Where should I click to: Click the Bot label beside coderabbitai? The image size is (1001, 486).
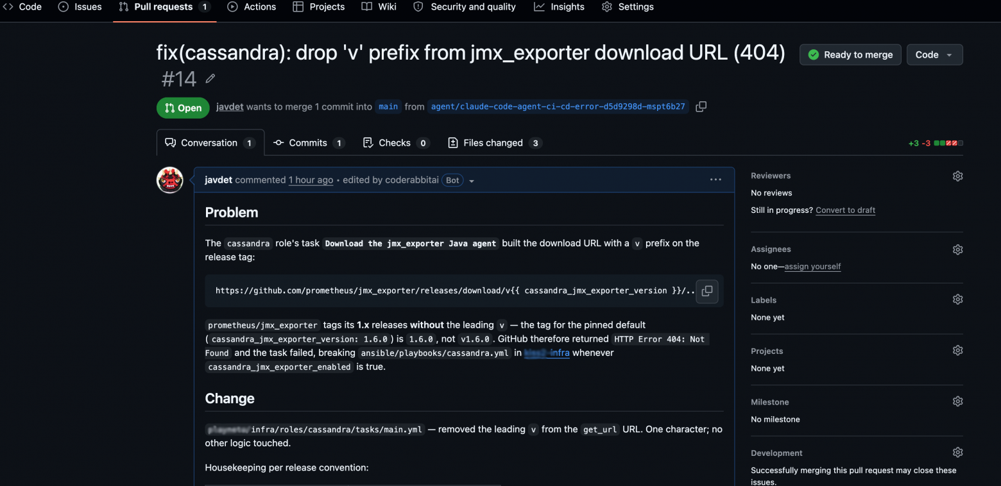click(x=452, y=180)
